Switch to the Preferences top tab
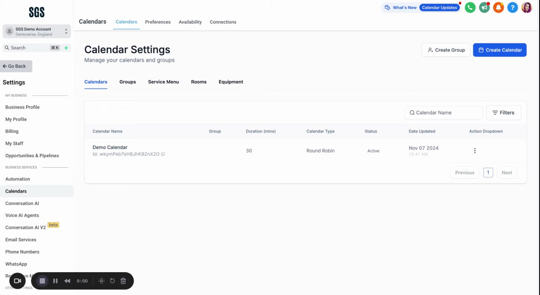 (158, 22)
